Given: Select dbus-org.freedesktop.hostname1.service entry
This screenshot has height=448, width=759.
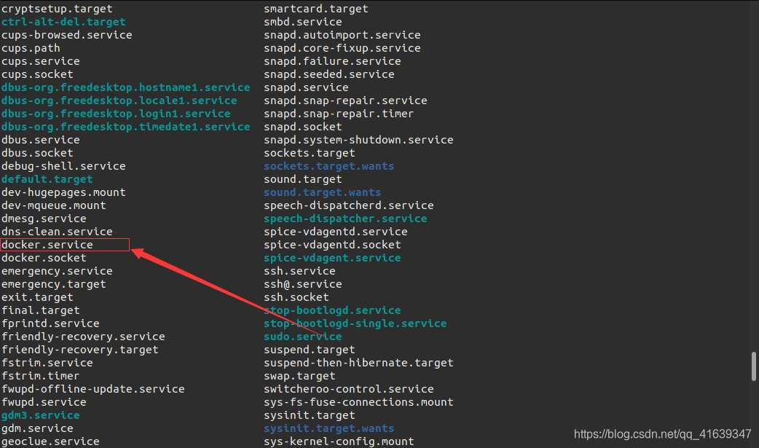Looking at the screenshot, I should click(126, 87).
